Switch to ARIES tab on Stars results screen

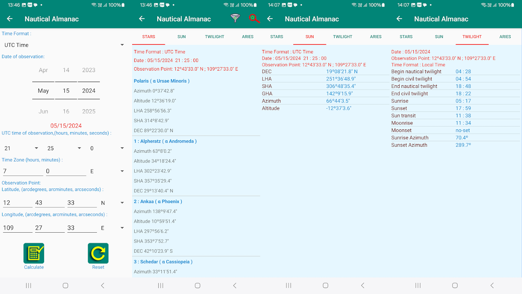pos(248,37)
